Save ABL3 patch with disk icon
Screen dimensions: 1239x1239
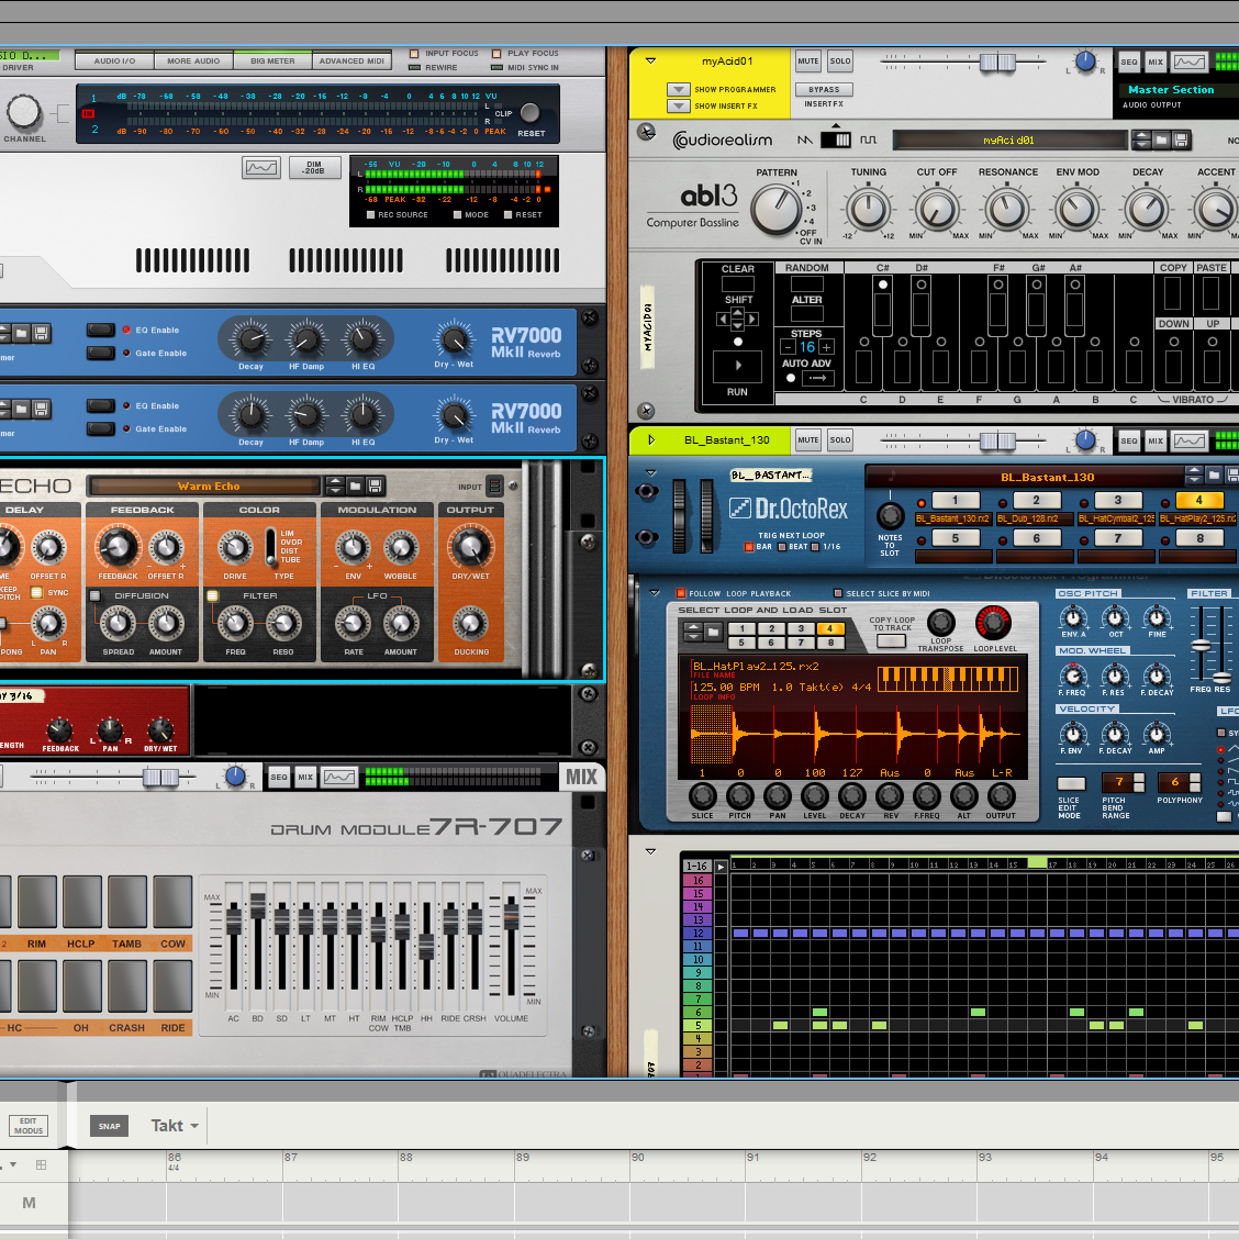coord(1181,140)
